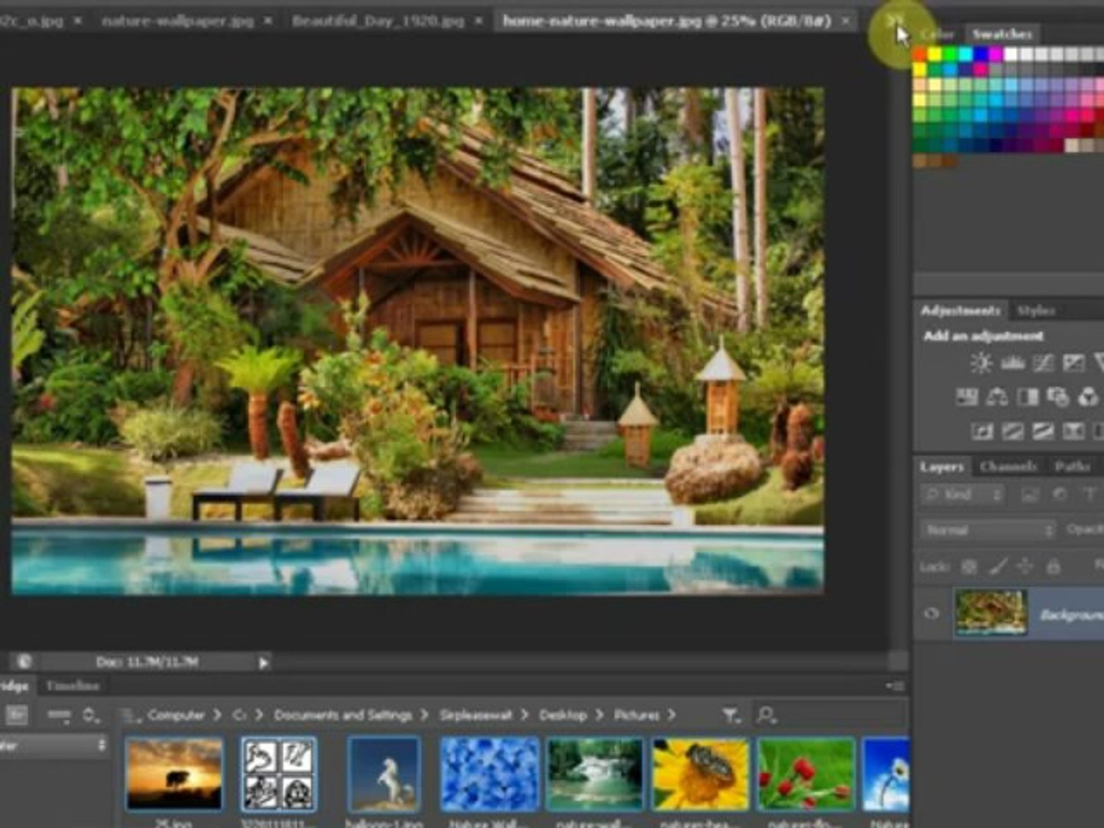This screenshot has height=828, width=1104.
Task: Open the Timeline tab
Action: (x=73, y=685)
